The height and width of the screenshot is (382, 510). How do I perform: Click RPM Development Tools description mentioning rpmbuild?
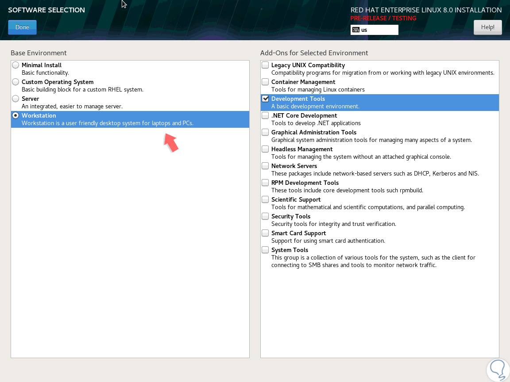pyautogui.click(x=347, y=191)
